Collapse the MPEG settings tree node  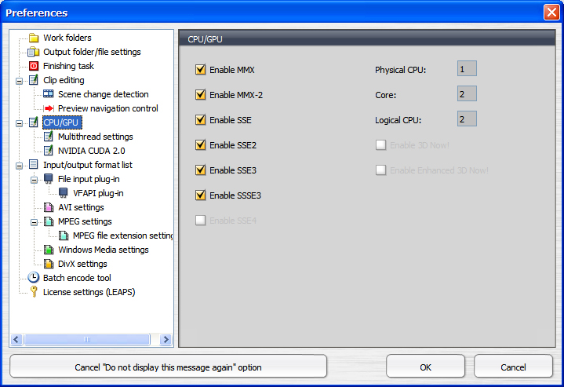[x=34, y=222]
